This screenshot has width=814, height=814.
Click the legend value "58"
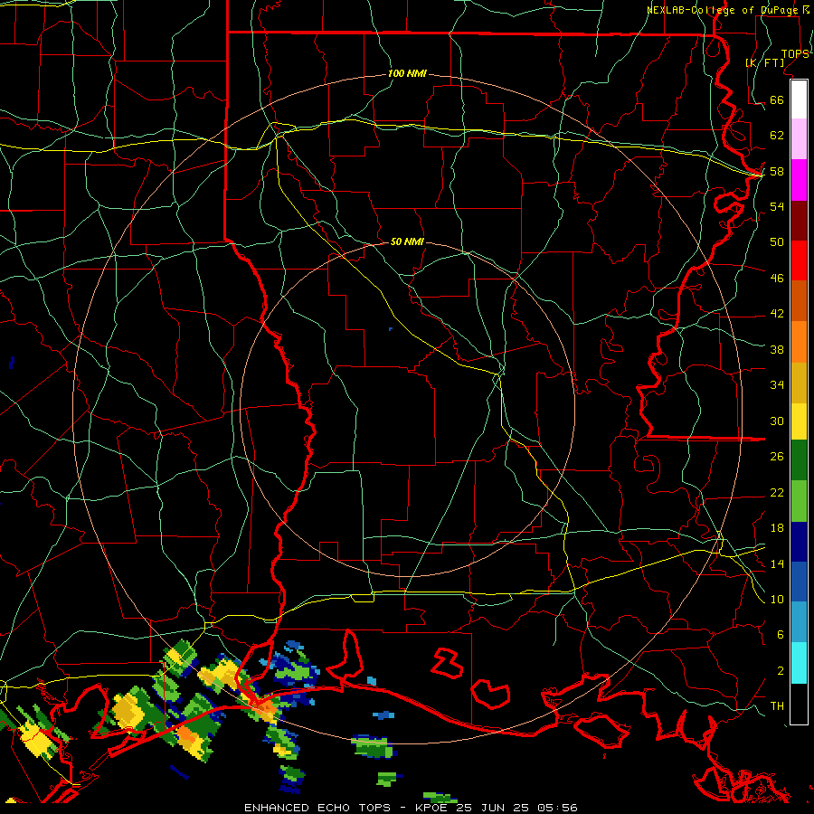pos(777,171)
